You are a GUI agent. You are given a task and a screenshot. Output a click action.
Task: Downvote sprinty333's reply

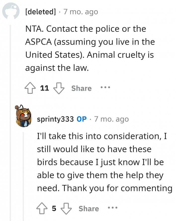coord(67,208)
